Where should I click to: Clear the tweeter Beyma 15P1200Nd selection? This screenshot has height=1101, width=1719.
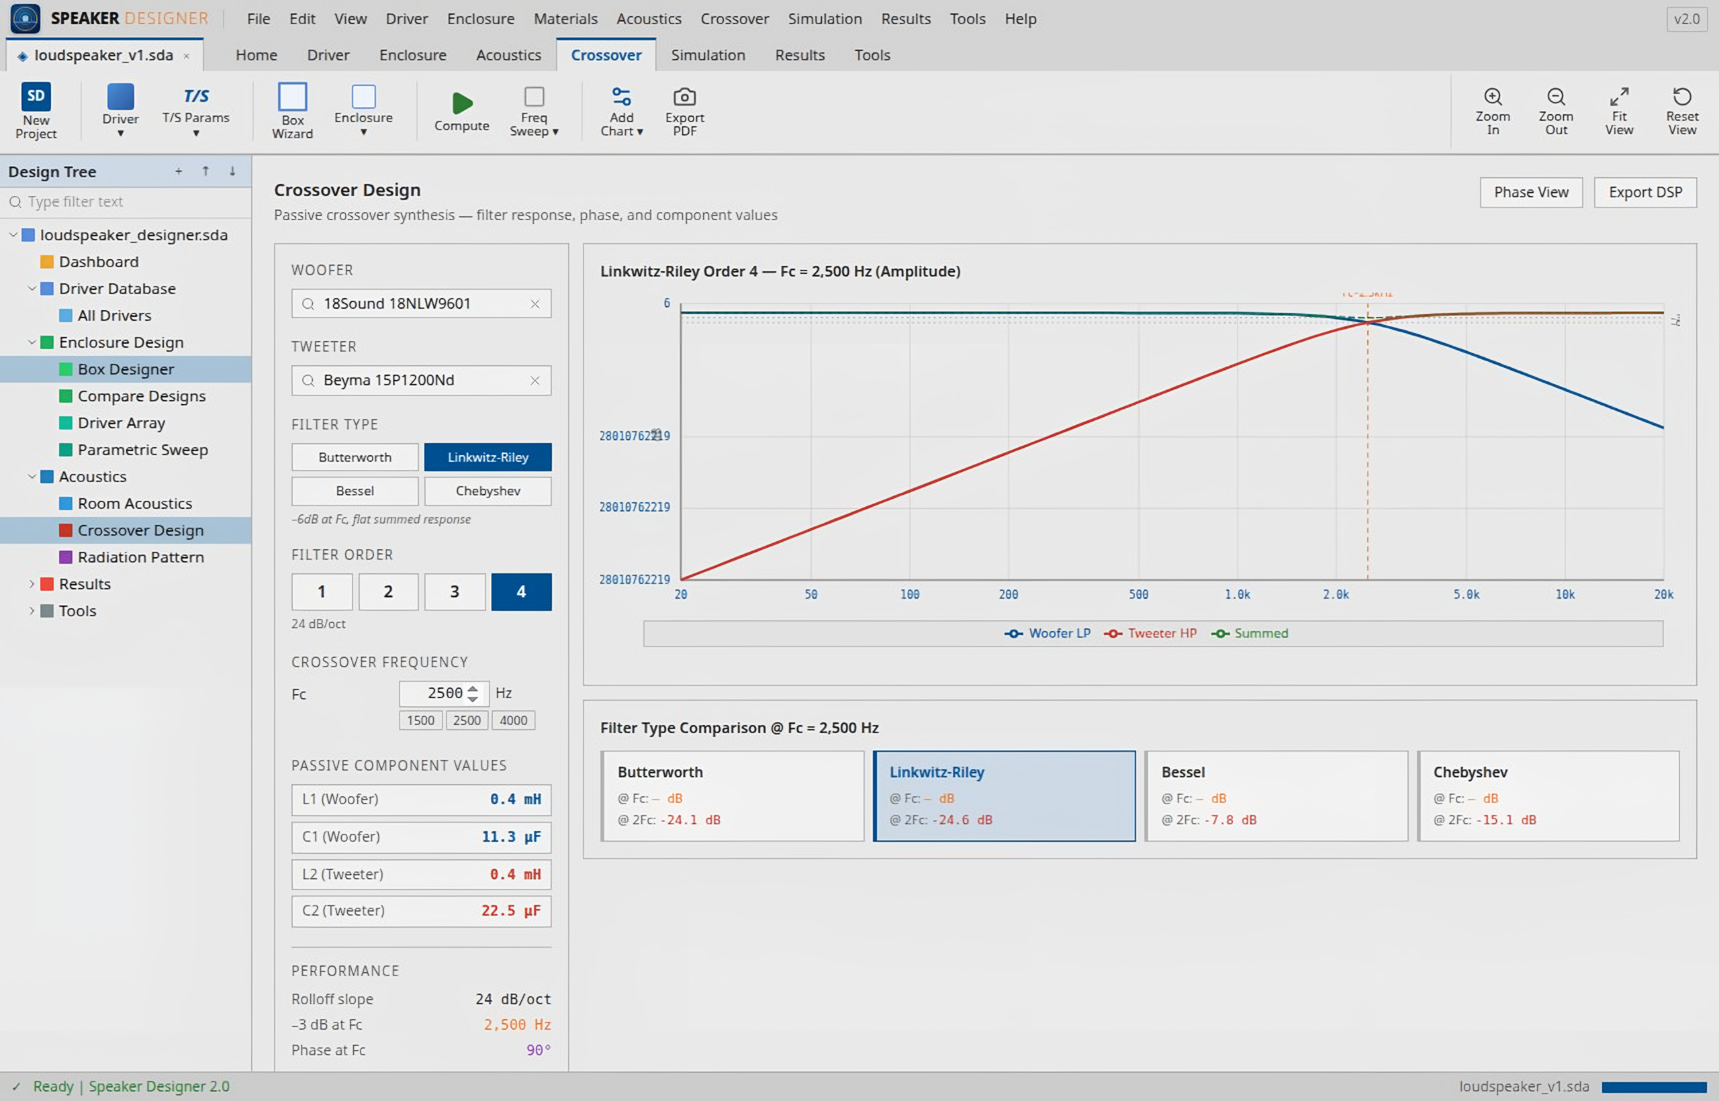(x=535, y=381)
